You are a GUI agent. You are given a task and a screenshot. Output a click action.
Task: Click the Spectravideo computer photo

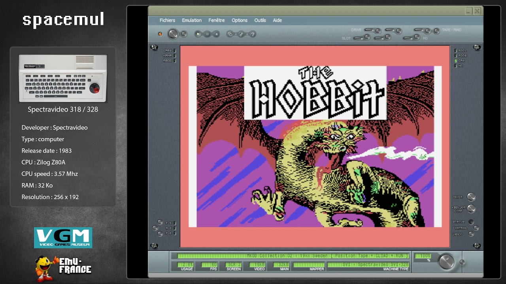[x=63, y=78]
